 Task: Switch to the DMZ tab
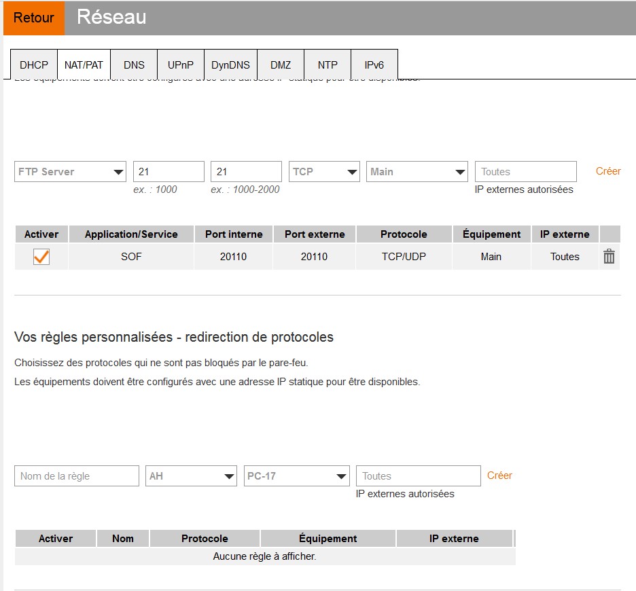coord(281,65)
